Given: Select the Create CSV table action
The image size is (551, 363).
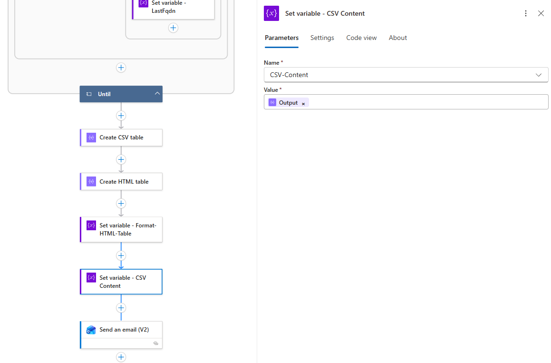Looking at the screenshot, I should pos(121,137).
